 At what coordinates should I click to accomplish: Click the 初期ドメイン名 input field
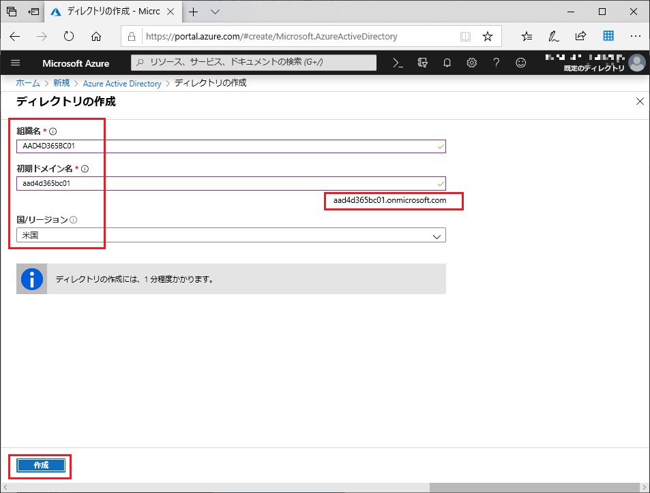click(x=231, y=183)
